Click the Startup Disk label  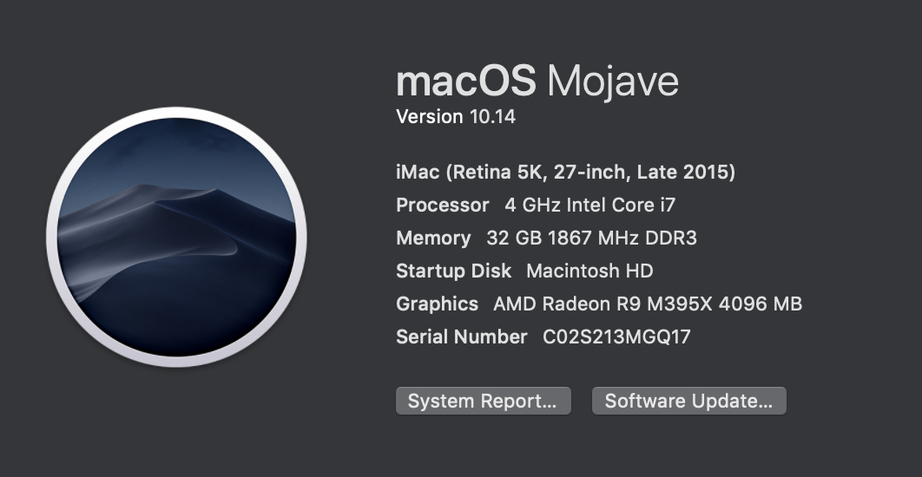tap(454, 271)
